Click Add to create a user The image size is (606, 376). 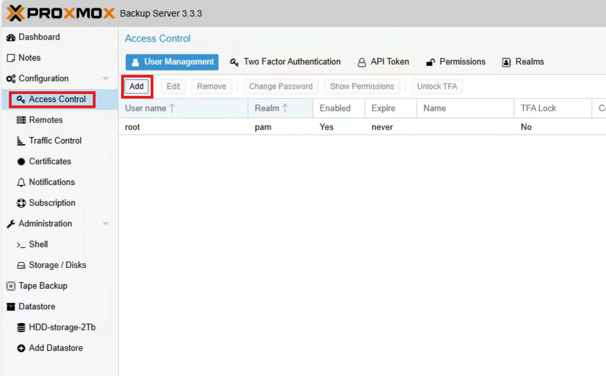137,86
